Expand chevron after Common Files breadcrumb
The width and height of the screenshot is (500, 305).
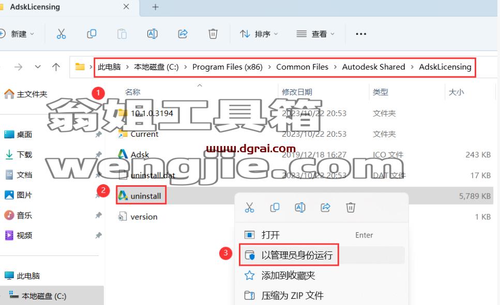335,67
